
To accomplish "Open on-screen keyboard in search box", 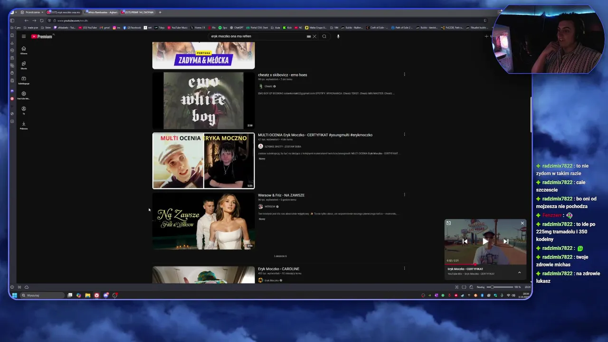I will pyautogui.click(x=309, y=36).
